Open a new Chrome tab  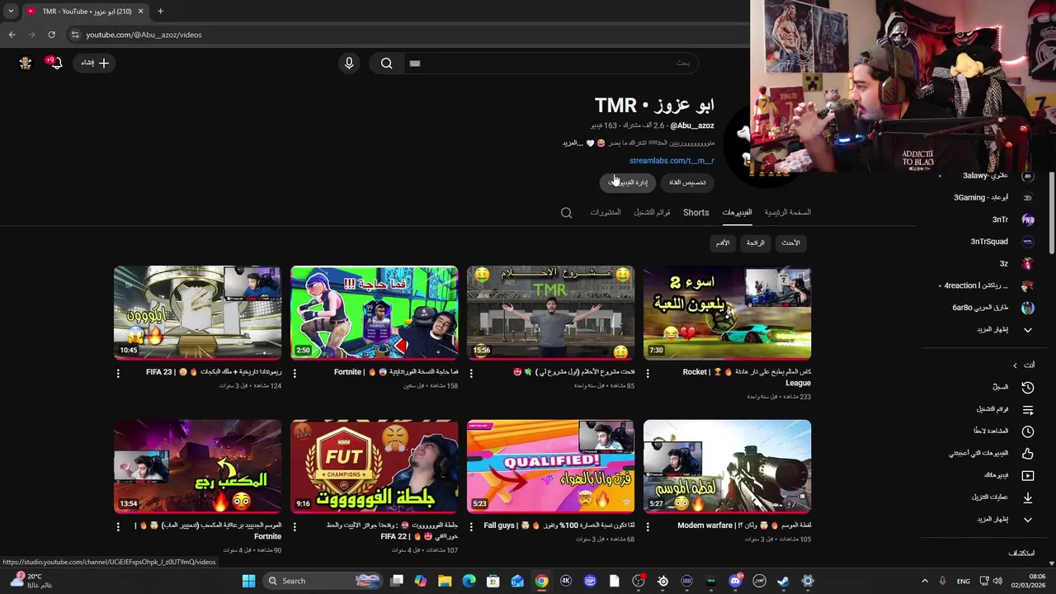(x=160, y=11)
